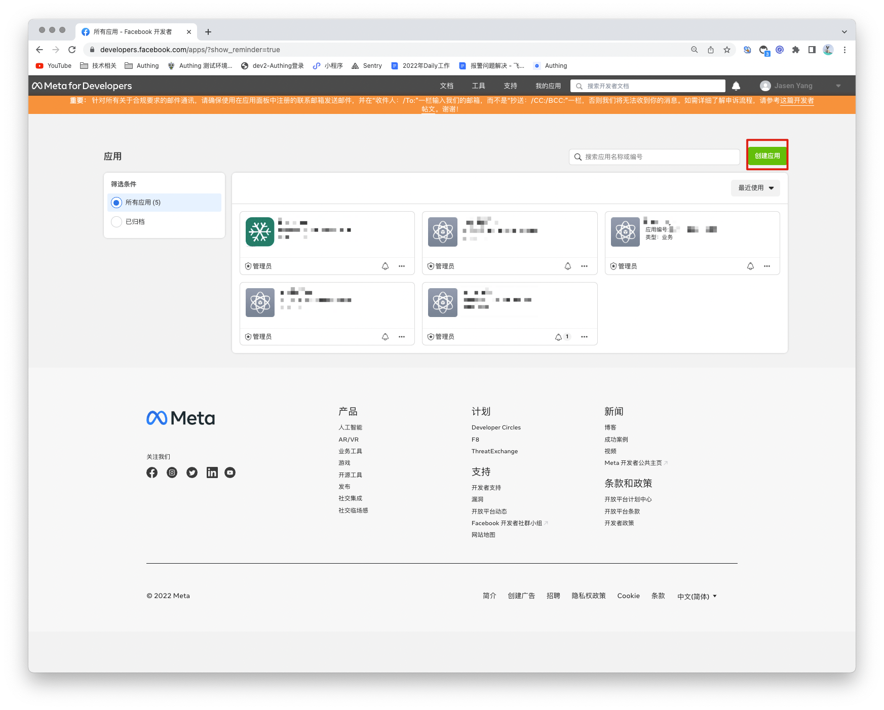Image resolution: width=884 pixels, height=710 pixels.
Task: Open Meta's Facebook social icon in footer
Action: [152, 472]
